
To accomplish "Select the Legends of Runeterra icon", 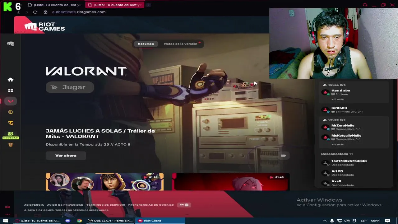I will click(x=11, y=145).
